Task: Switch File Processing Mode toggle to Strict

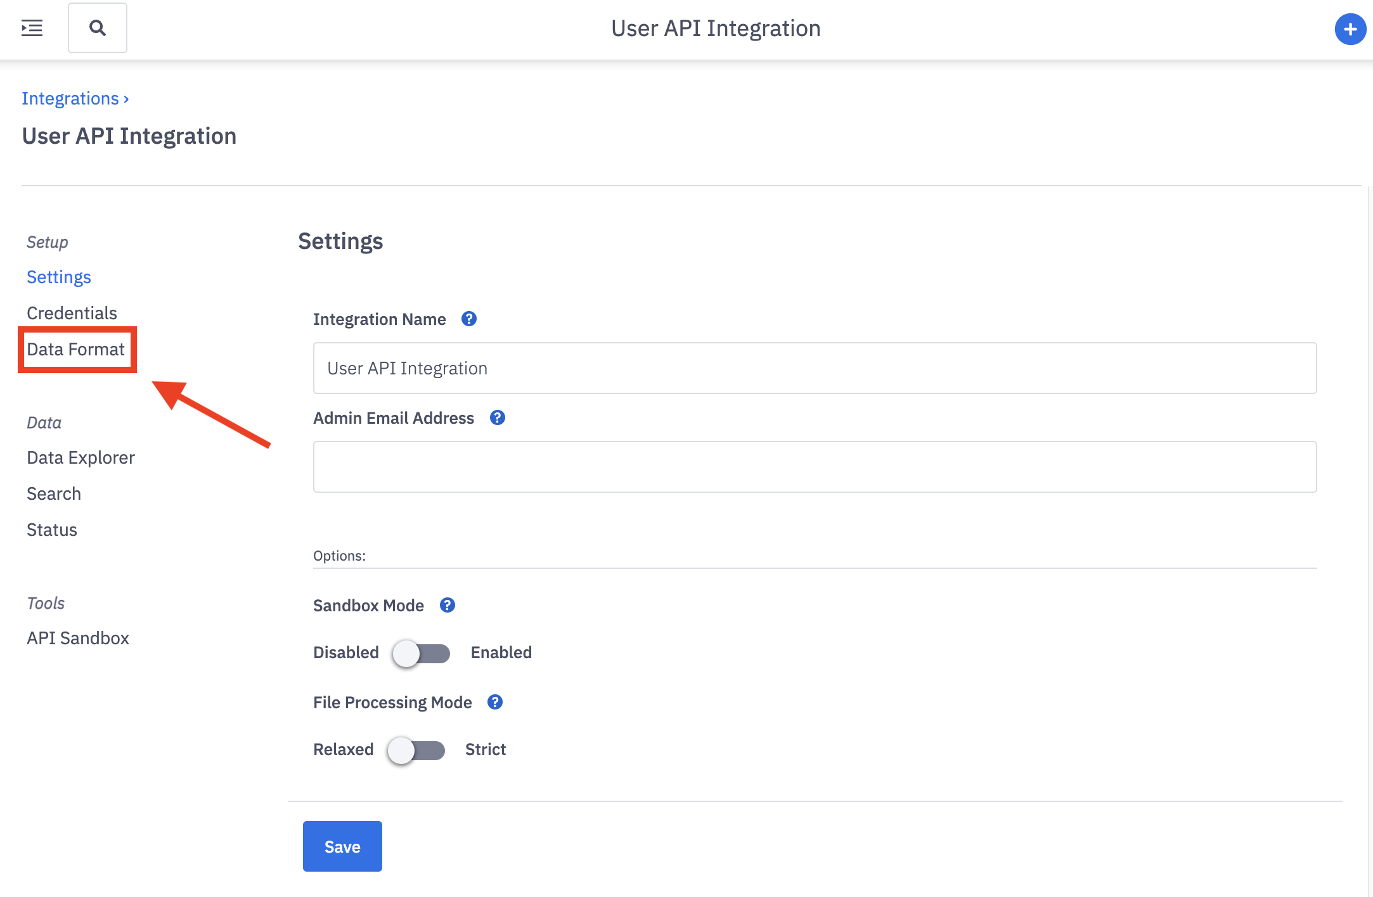Action: tap(416, 750)
